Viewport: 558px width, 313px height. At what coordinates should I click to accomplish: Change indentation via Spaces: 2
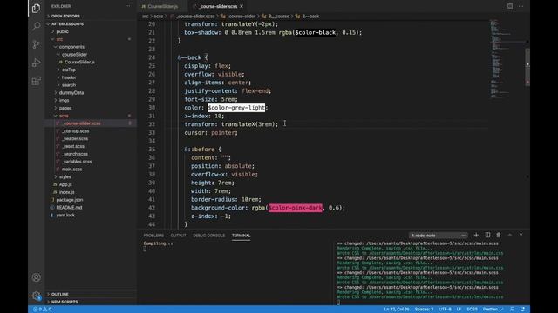(424, 310)
